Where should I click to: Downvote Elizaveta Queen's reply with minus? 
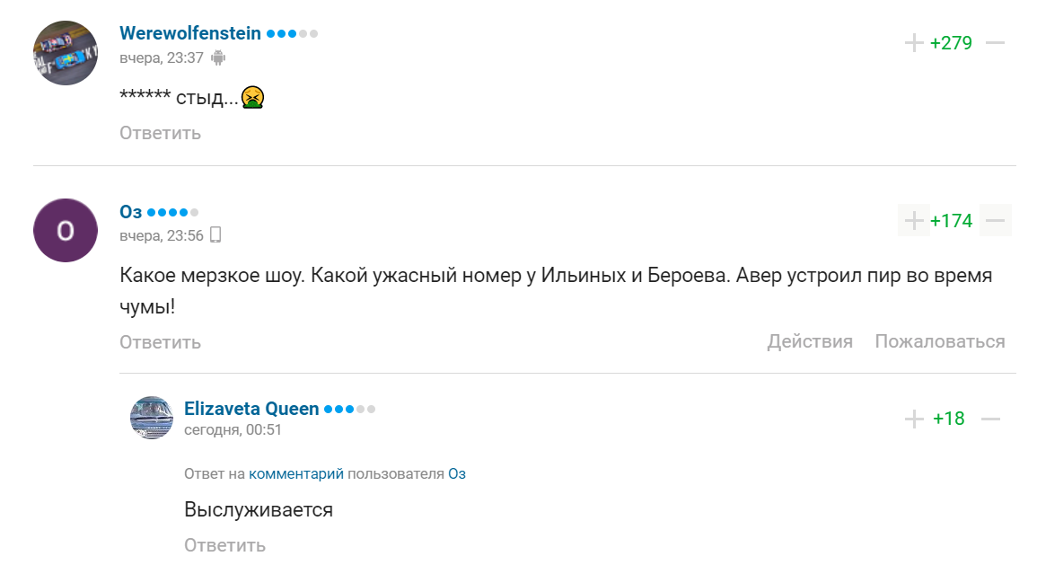pos(990,419)
